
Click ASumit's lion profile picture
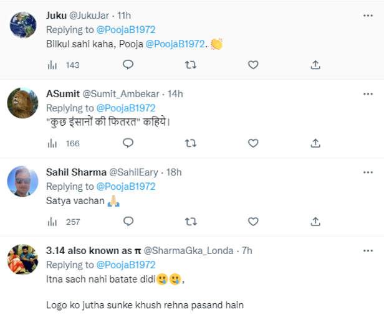pos(22,102)
